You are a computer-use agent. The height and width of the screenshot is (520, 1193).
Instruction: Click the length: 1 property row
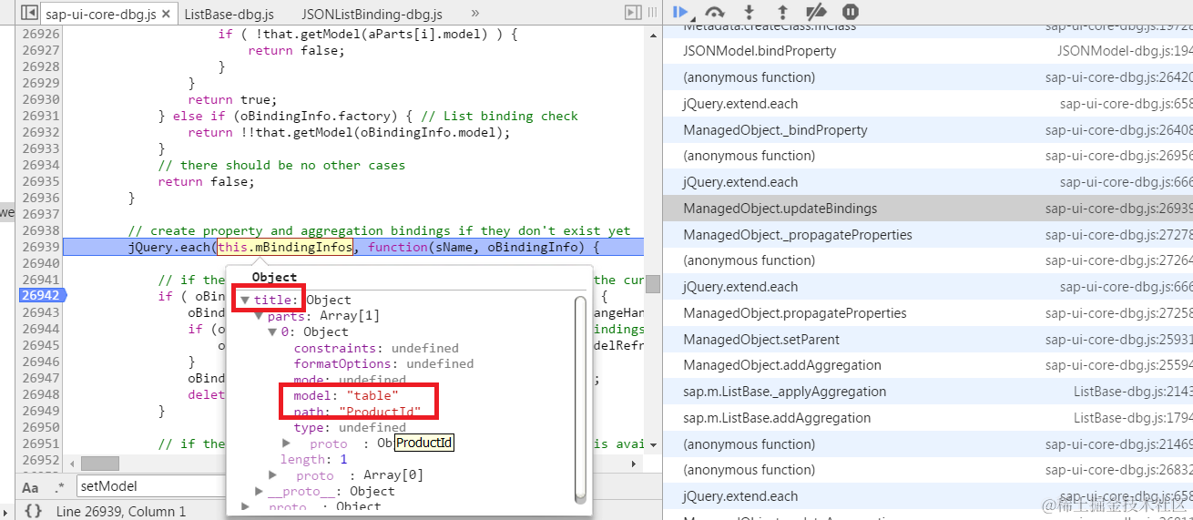(x=313, y=460)
